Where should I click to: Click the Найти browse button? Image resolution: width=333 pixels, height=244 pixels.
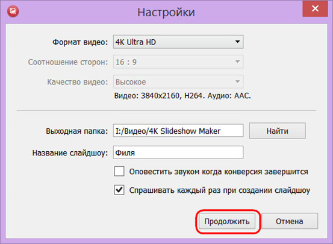[x=278, y=131]
